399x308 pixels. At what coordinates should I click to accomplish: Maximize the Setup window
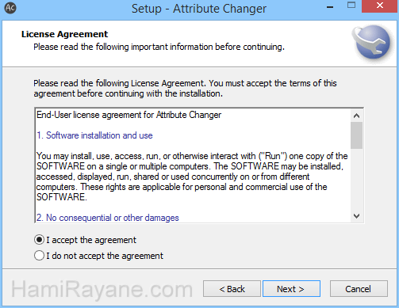351,6
